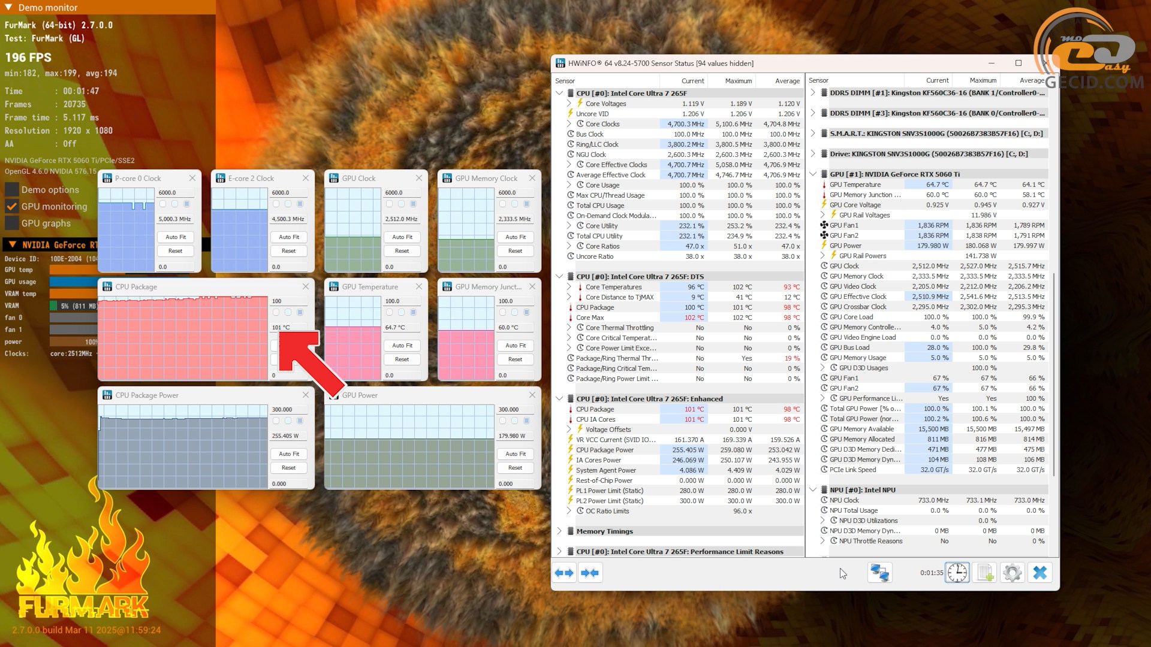Click the blue X close-sensors icon in HWiNFO toolbar
1151x647 pixels.
(x=1040, y=573)
